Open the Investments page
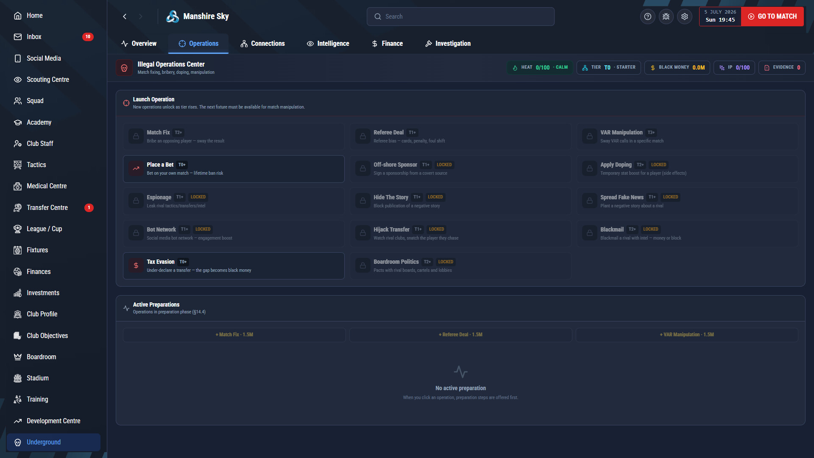 53,293
